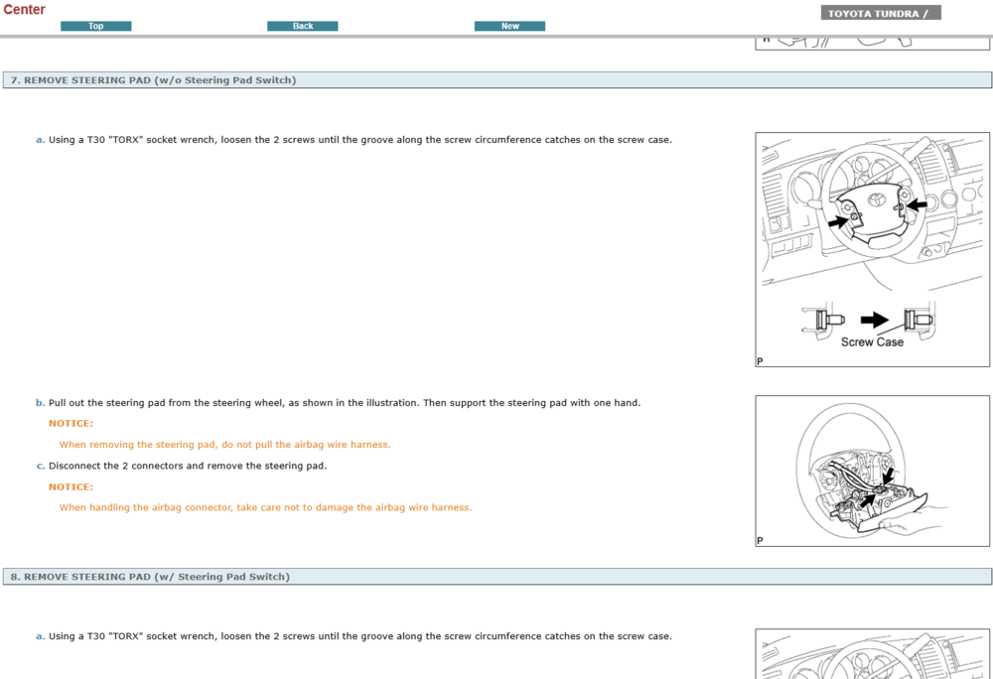This screenshot has width=993, height=679.
Task: Click the TOYOTA TUNDRA breadcrumb label
Action: (x=880, y=13)
